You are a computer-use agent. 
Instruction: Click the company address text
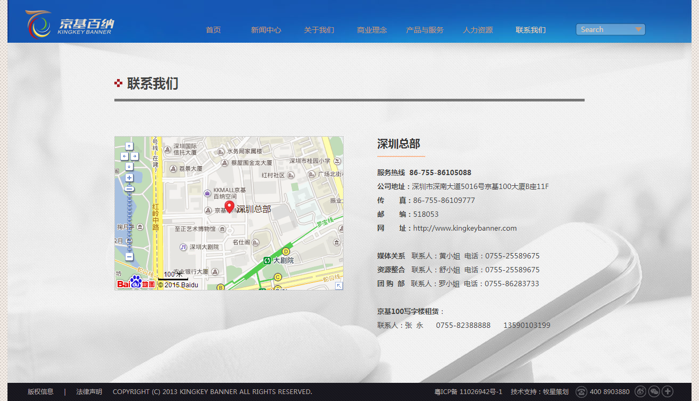(x=480, y=187)
